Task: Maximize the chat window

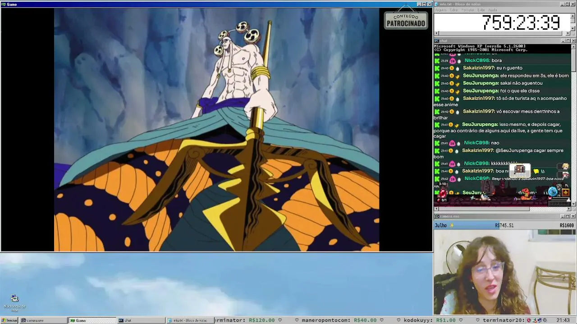Action: pos(568,41)
